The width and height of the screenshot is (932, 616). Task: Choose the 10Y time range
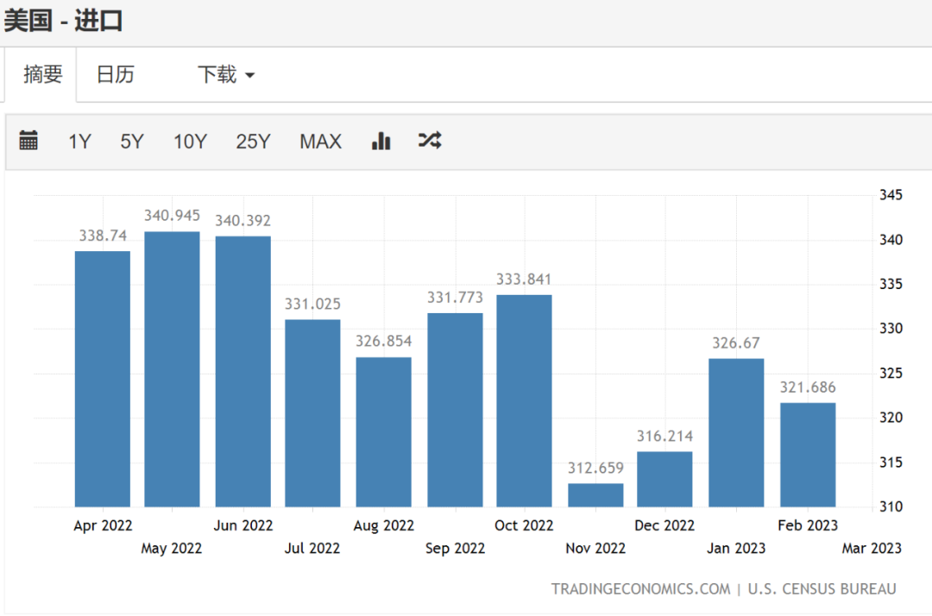[x=190, y=141]
